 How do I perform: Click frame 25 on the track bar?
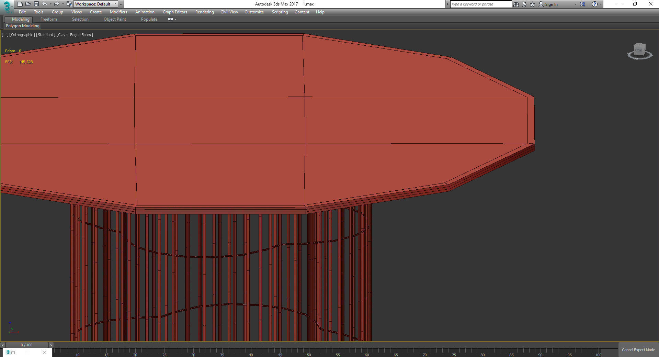(x=164, y=355)
